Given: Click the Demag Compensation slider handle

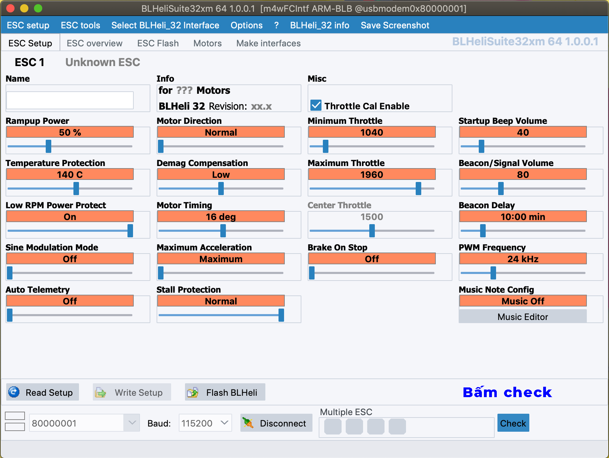Looking at the screenshot, I should click(x=221, y=188).
